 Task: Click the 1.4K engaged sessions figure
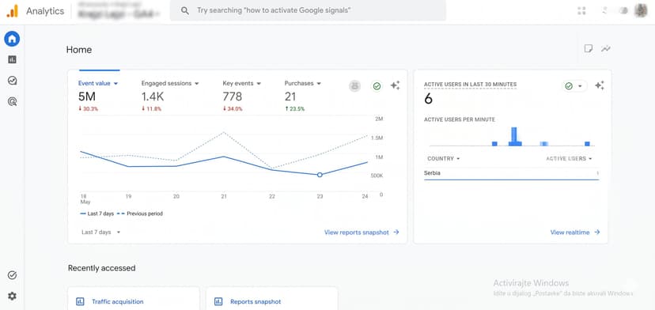pos(153,97)
